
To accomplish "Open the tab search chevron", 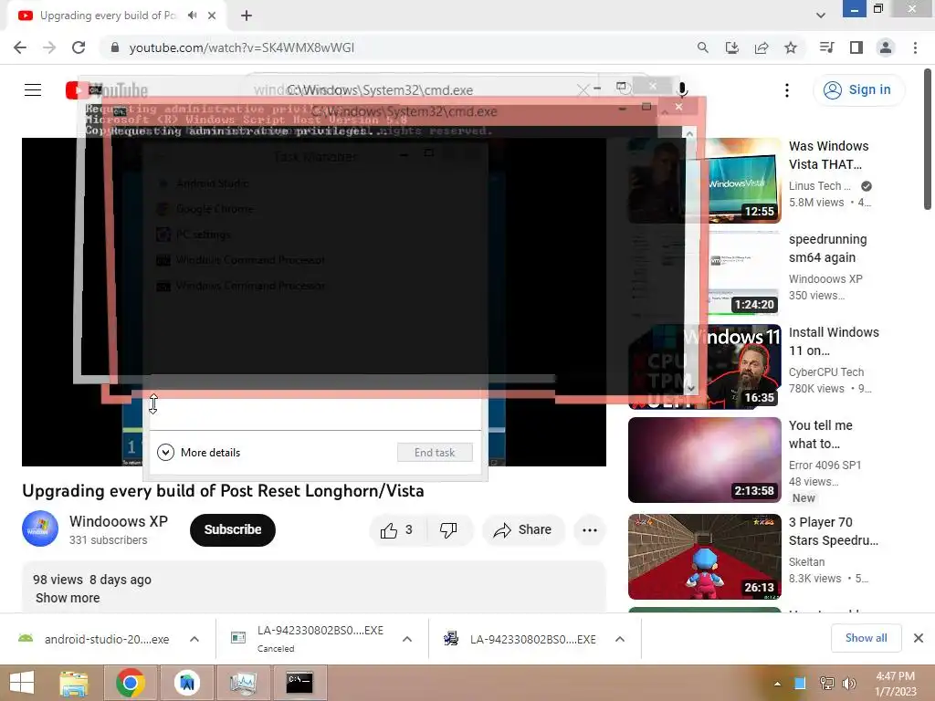I will pyautogui.click(x=821, y=16).
